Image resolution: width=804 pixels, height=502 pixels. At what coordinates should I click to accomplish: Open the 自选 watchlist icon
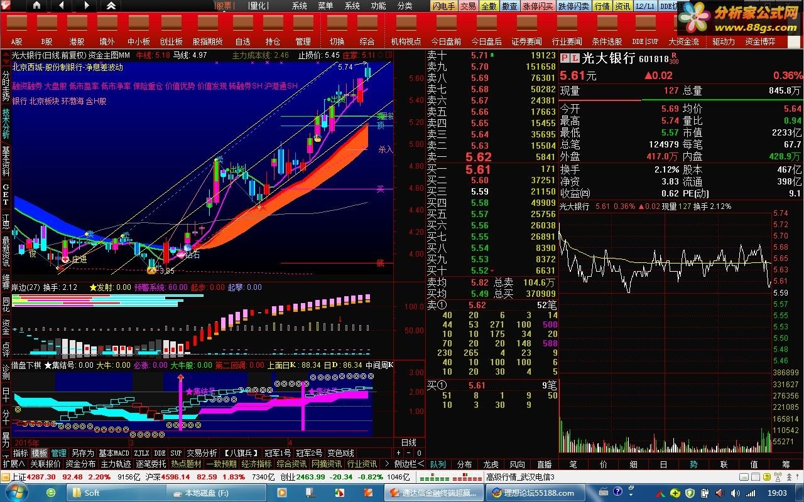(x=242, y=30)
